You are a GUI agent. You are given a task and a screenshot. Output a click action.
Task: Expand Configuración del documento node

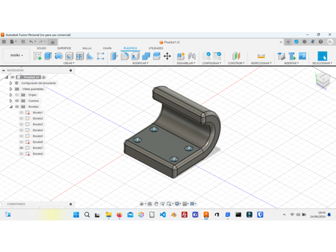click(11, 83)
